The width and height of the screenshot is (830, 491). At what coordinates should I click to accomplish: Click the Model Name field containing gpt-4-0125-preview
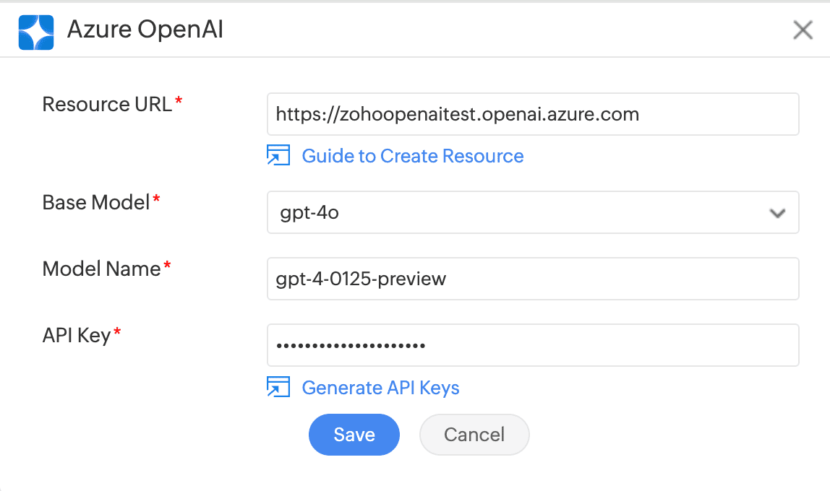pyautogui.click(x=533, y=279)
